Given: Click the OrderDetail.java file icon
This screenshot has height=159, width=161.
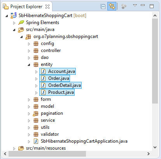Looking at the screenshot, I should coord(44,85).
